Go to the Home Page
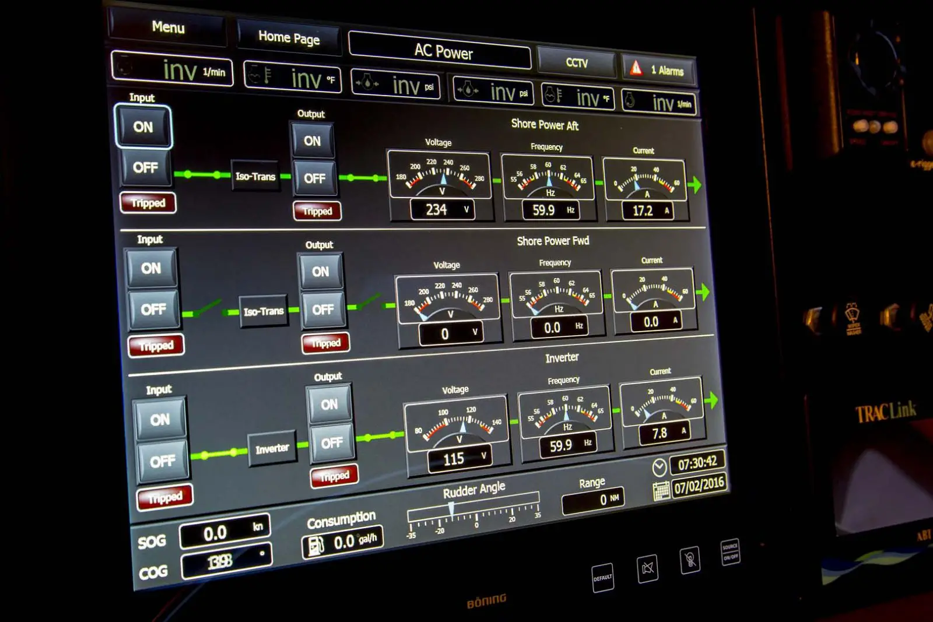 289,38
